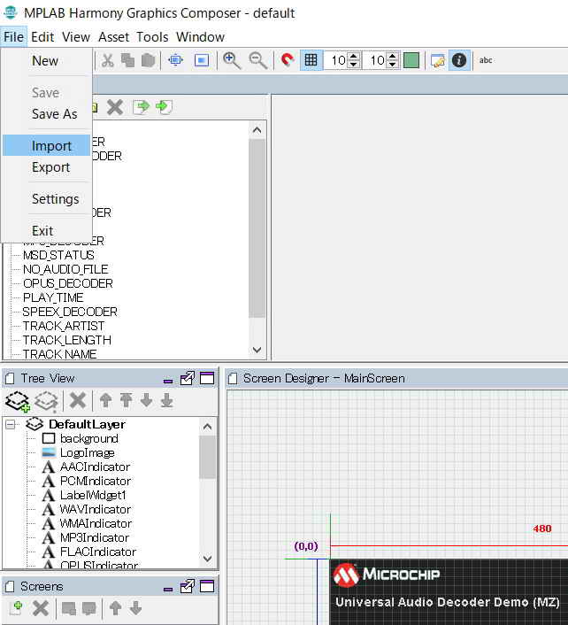The height and width of the screenshot is (625, 568).
Task: Click the X delete icon in strings panel
Action: coord(115,107)
